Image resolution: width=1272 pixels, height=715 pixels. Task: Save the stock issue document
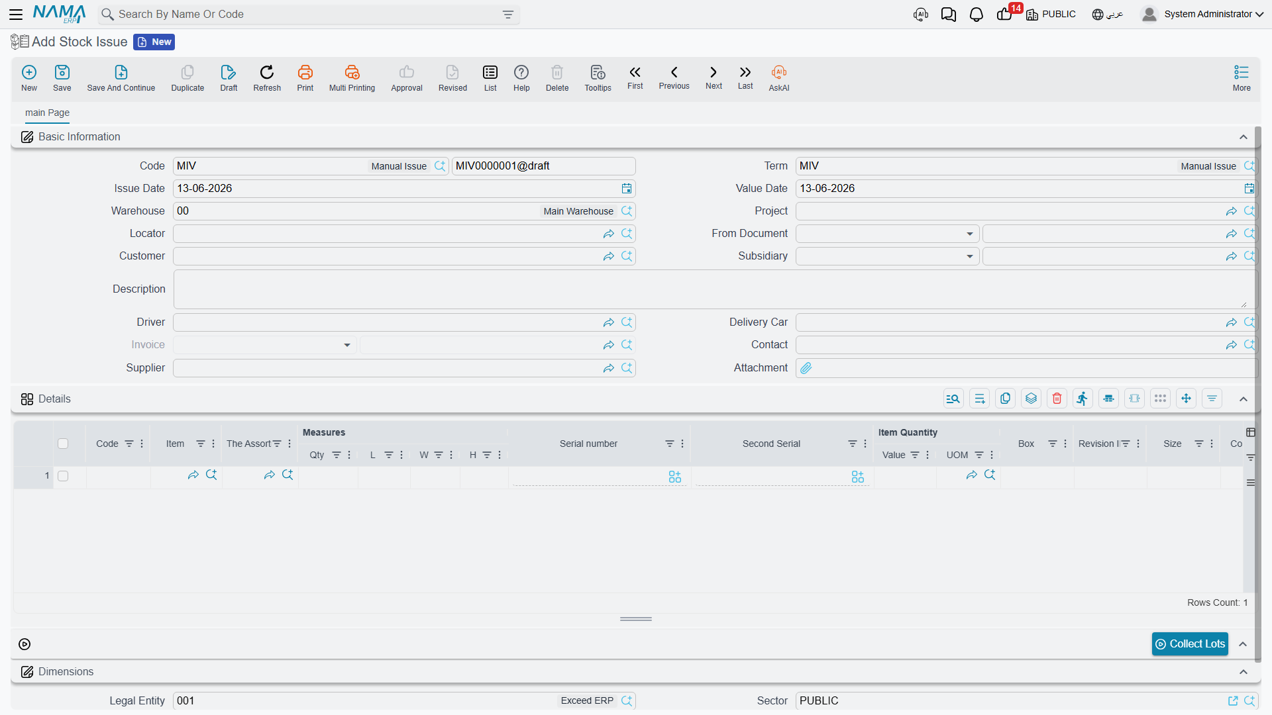pos(62,77)
